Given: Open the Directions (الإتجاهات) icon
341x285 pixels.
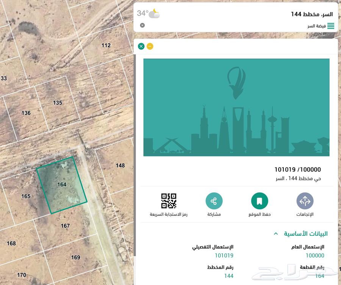Looking at the screenshot, I should (305, 201).
